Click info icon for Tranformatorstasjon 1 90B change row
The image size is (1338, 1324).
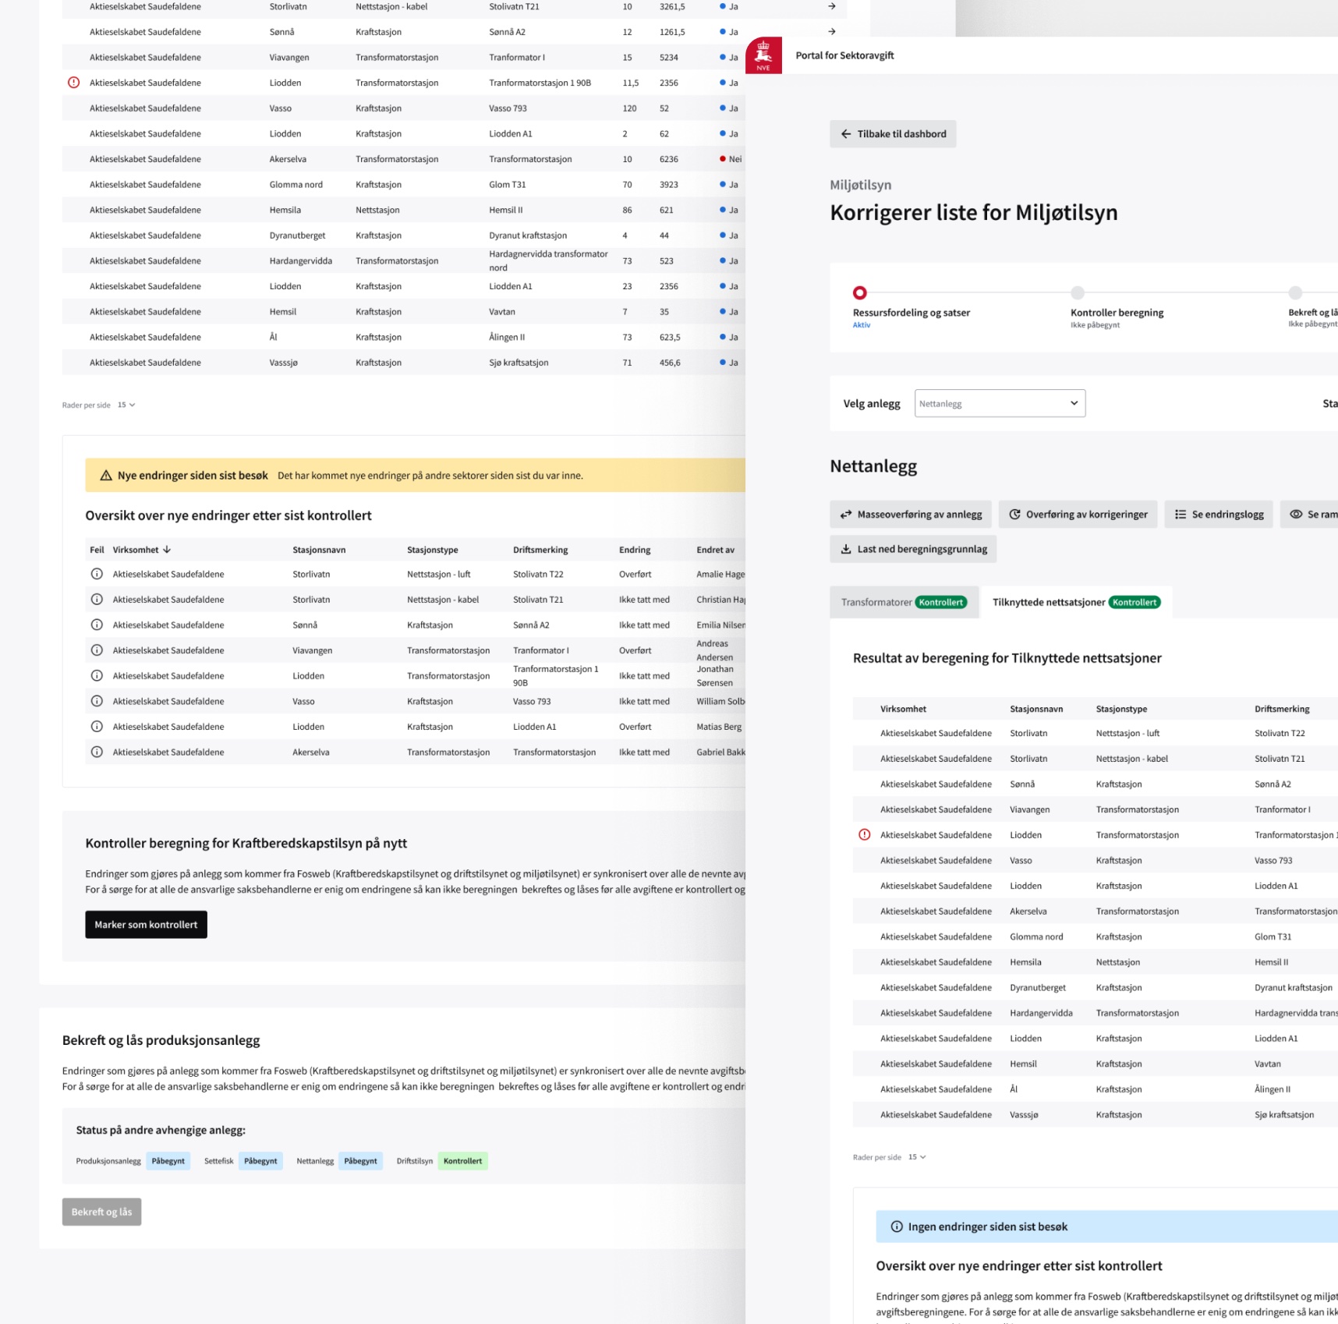point(97,676)
